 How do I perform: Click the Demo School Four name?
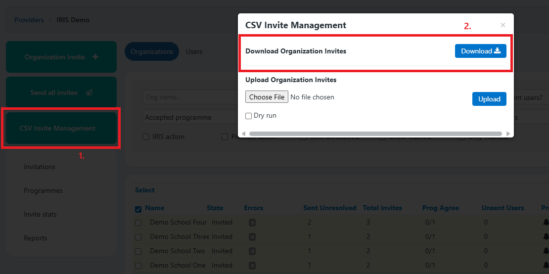point(178,222)
